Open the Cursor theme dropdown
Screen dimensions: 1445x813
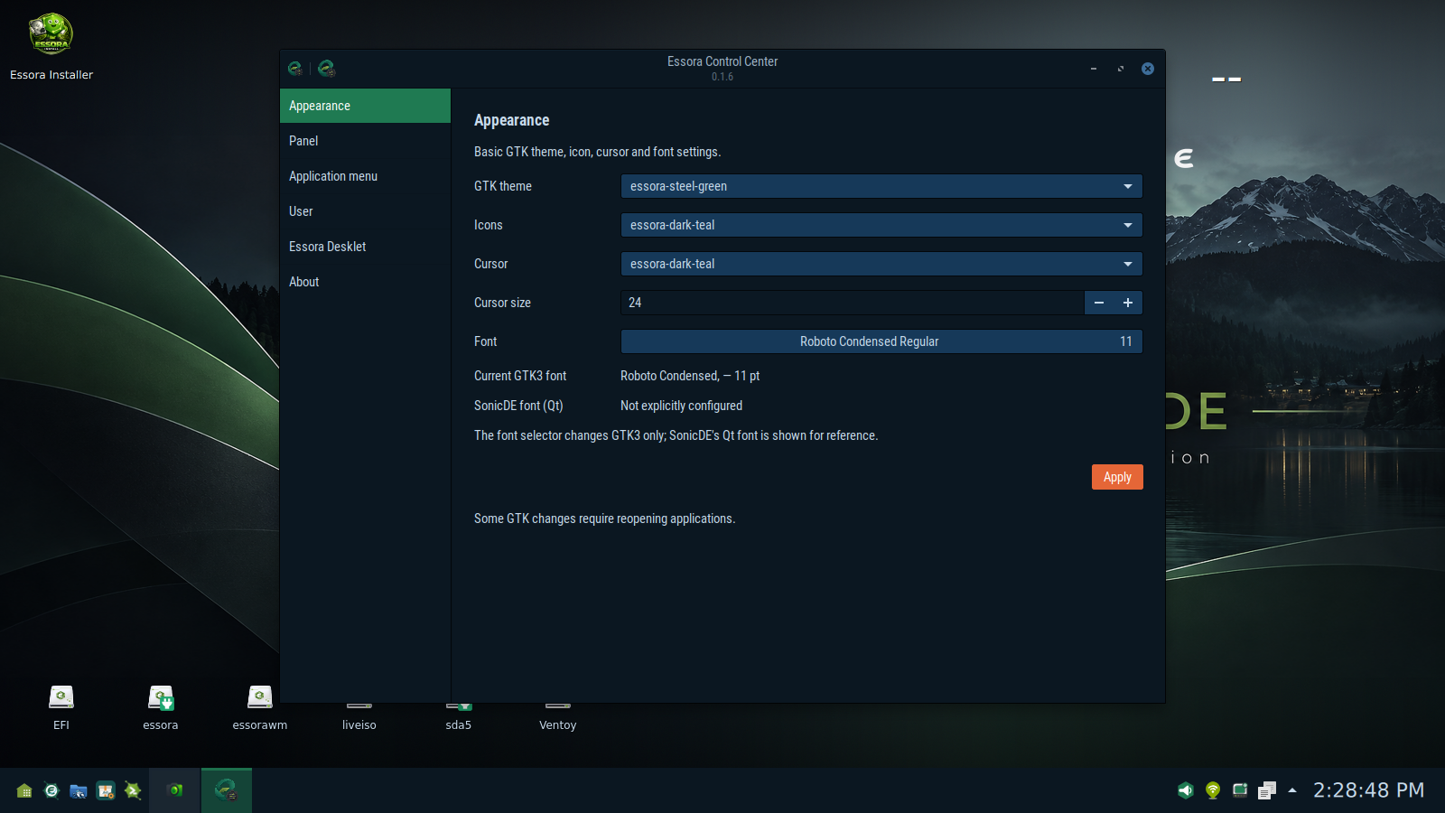(881, 264)
